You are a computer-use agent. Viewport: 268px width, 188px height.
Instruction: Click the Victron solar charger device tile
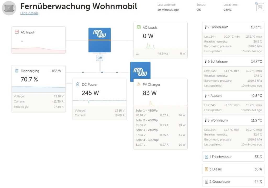(x=140, y=70)
